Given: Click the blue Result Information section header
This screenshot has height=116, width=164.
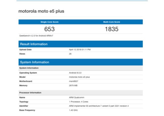Looking at the screenshot, I should (80, 44).
